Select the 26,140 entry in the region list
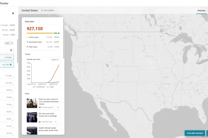The height and width of the screenshot is (138, 208). [7, 133]
